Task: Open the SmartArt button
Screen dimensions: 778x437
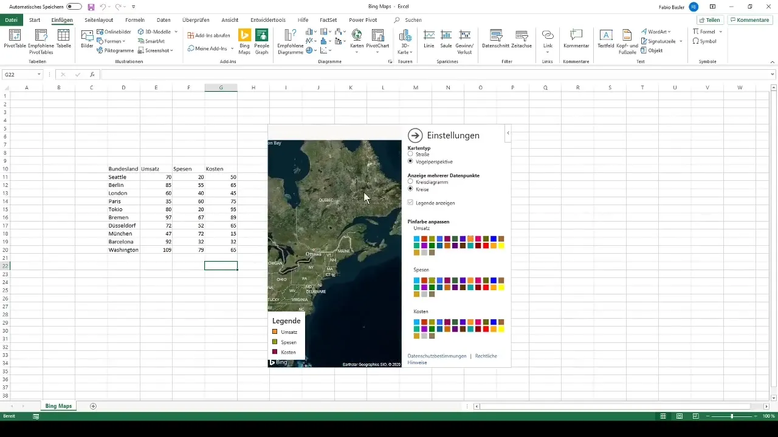Action: [x=151, y=41]
